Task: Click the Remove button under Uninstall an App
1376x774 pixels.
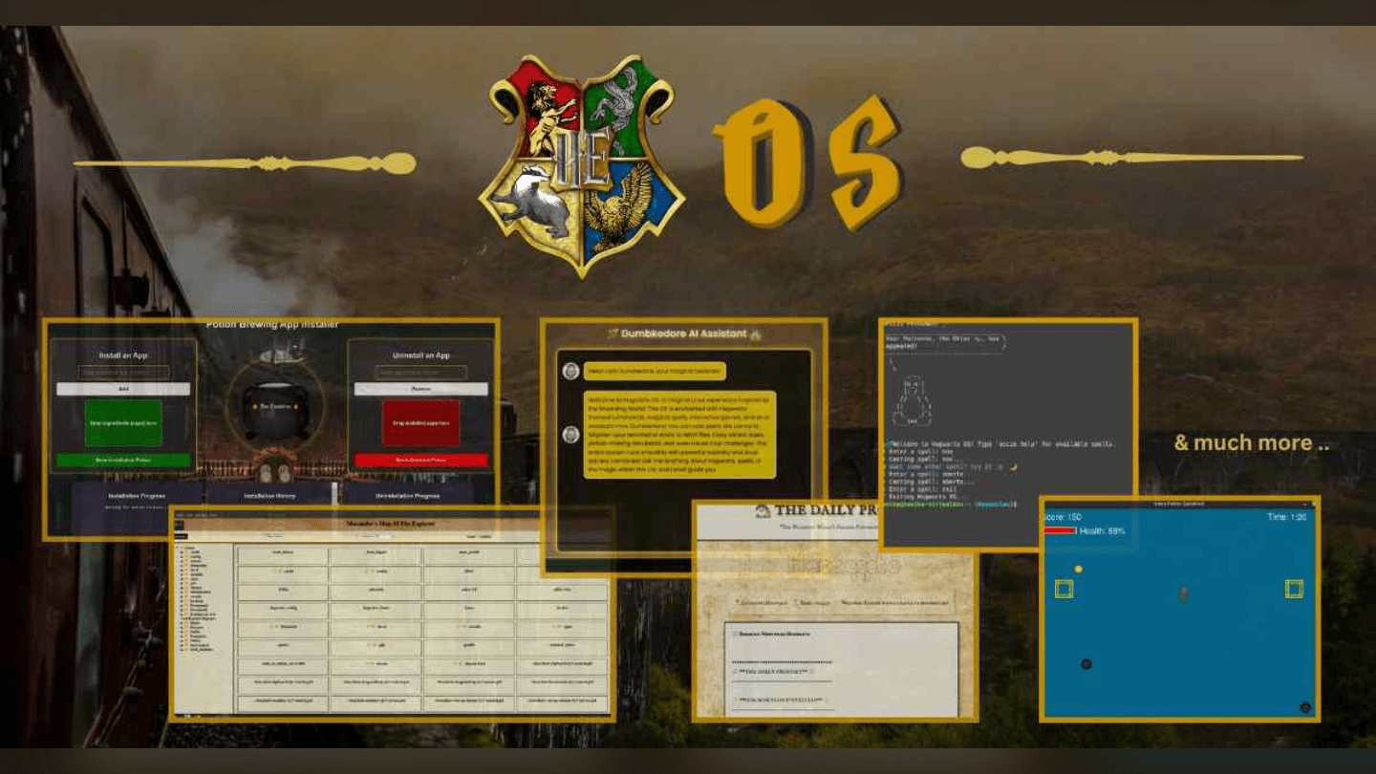Action: (x=421, y=389)
